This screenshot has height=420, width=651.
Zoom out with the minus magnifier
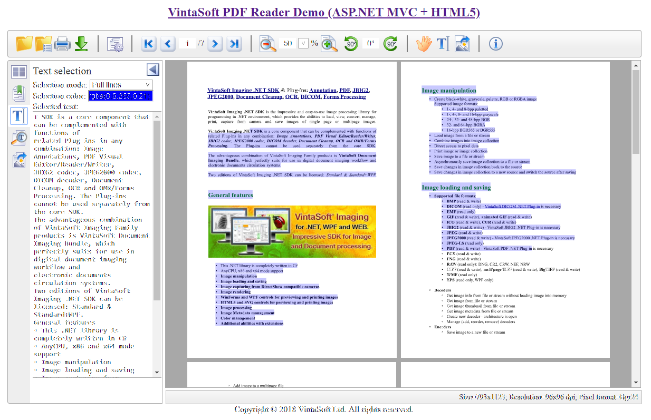268,44
